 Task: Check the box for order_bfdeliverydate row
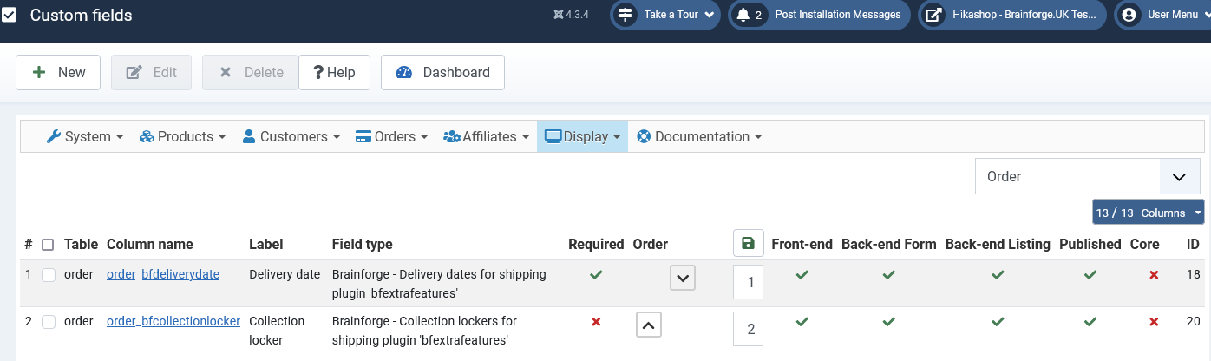click(49, 274)
